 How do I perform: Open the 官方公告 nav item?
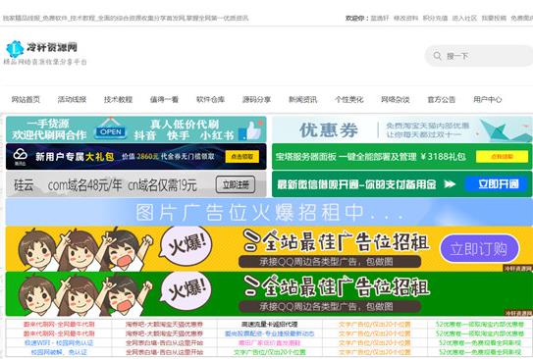tap(442, 99)
